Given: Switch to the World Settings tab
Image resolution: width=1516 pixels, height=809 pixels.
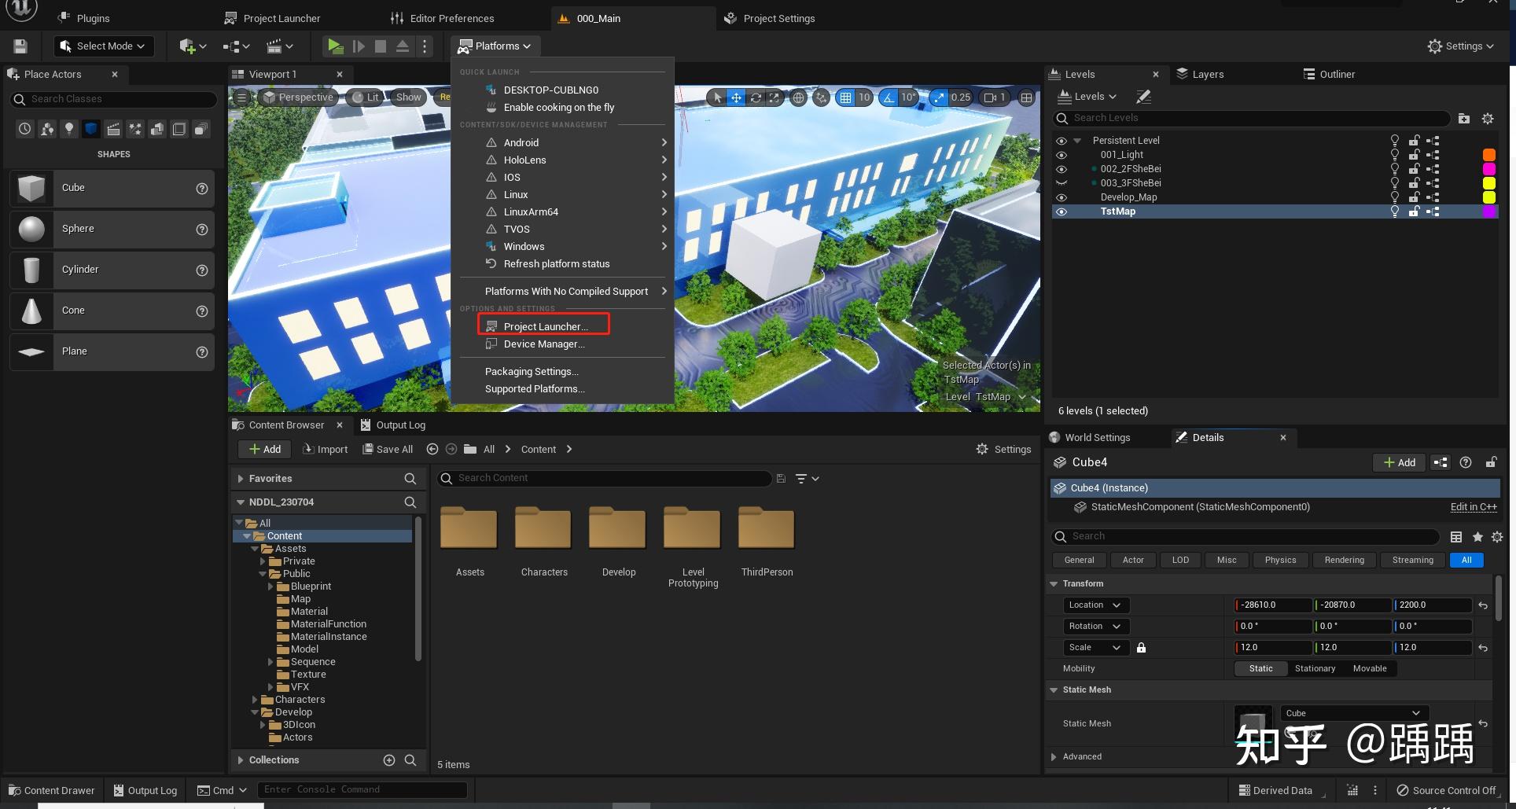Looking at the screenshot, I should (x=1097, y=438).
